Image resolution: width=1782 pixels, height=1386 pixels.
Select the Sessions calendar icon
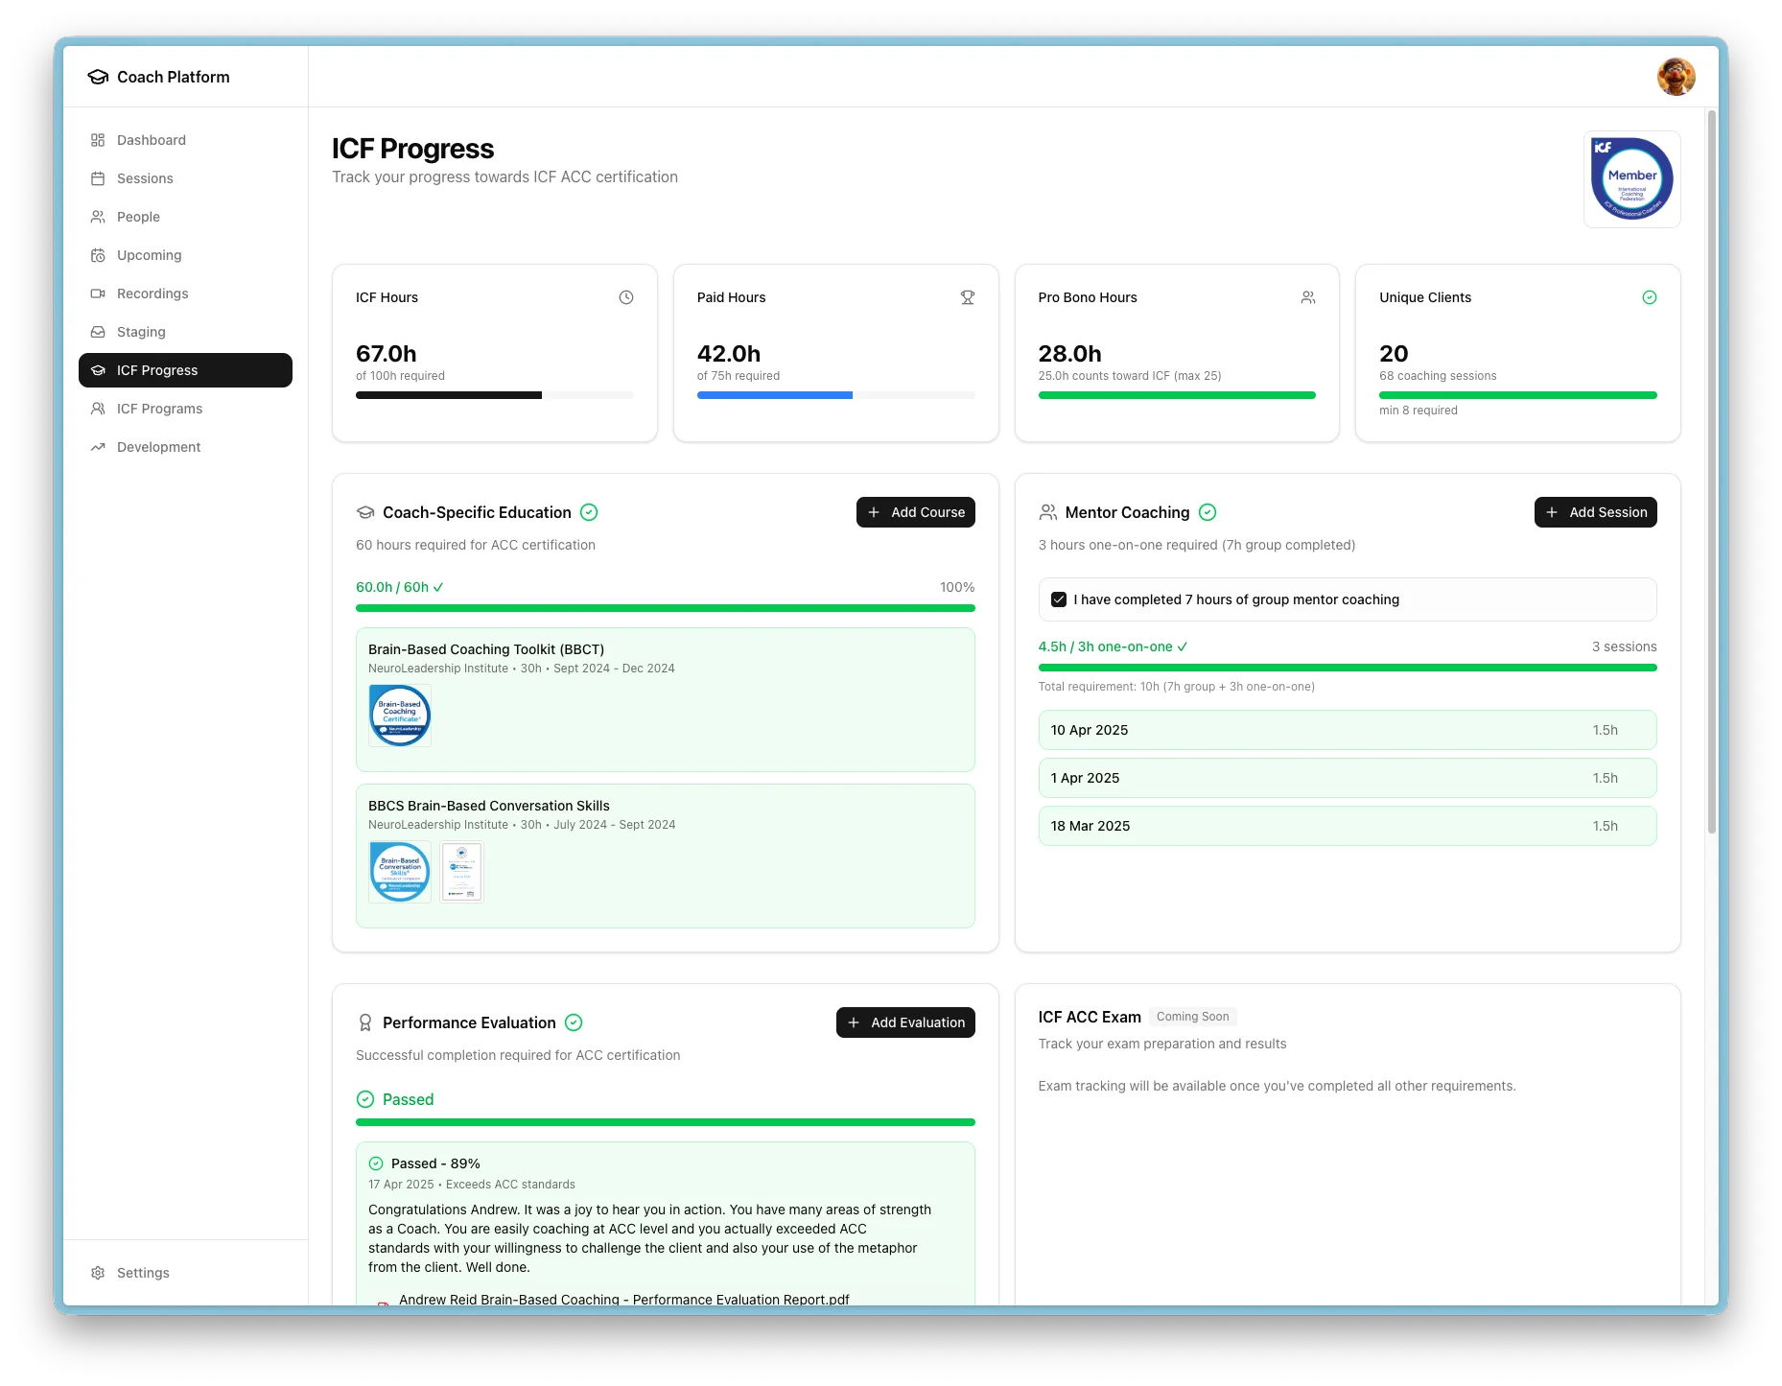[99, 178]
